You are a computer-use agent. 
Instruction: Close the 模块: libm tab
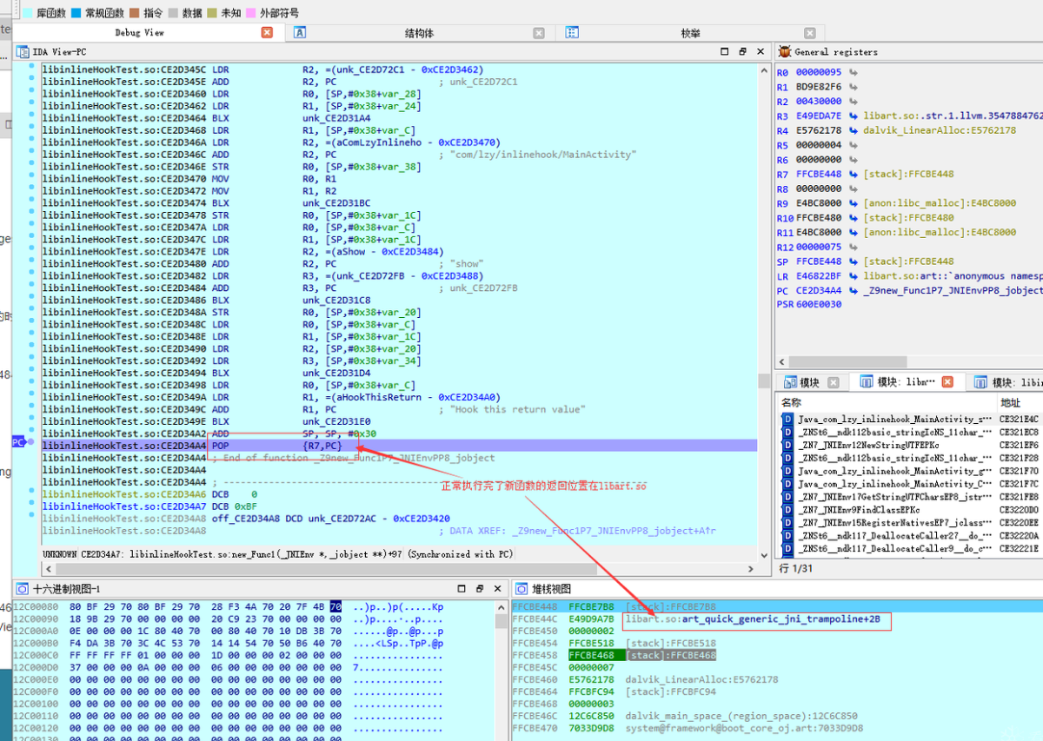[x=948, y=382]
